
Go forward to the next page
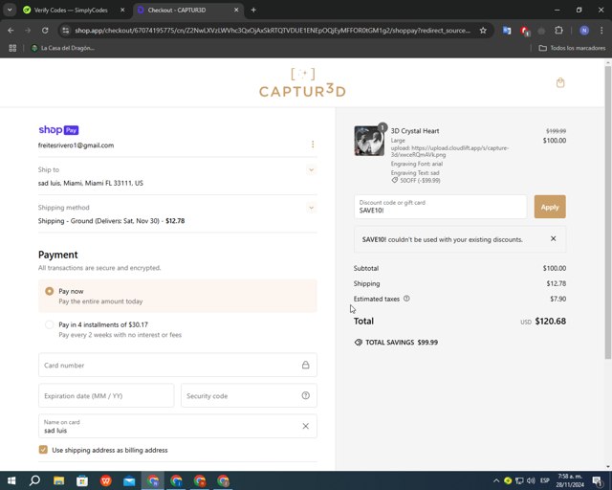pos(28,31)
